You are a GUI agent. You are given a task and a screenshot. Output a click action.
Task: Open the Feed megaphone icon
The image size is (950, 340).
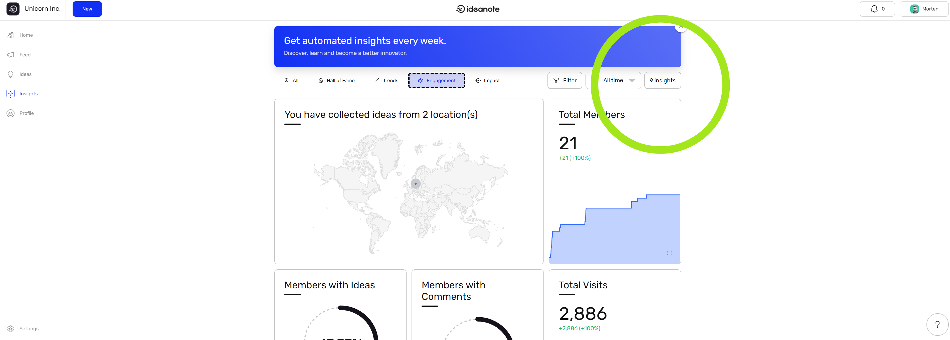click(11, 55)
